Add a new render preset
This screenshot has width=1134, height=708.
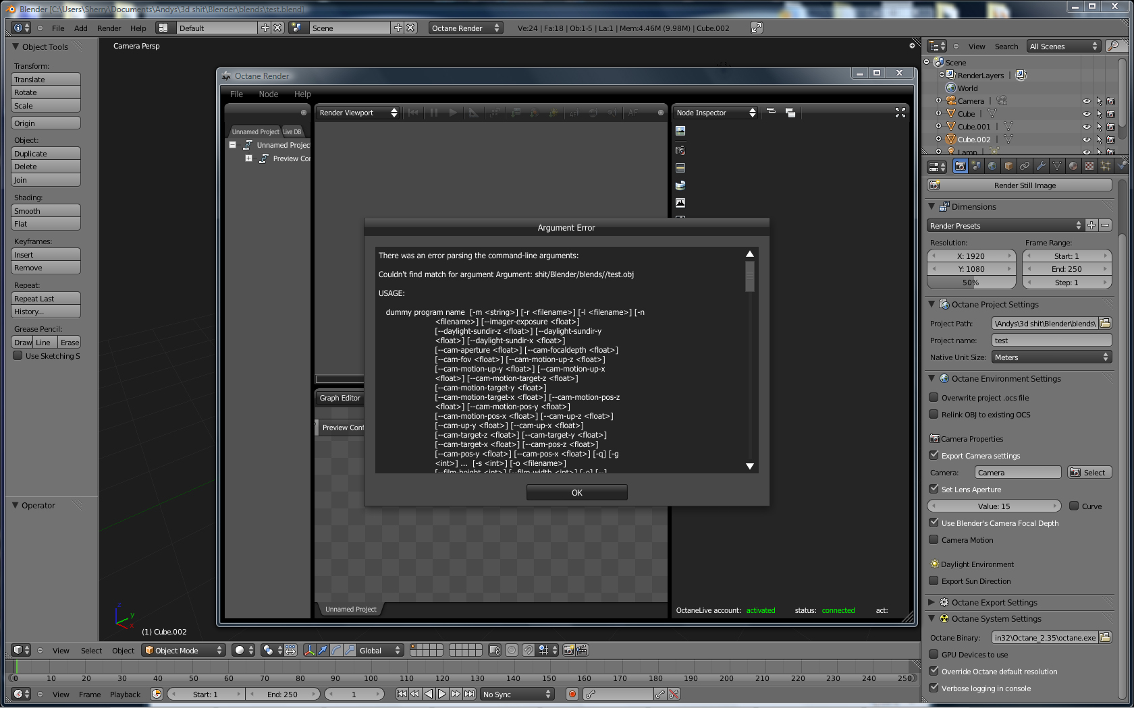(x=1091, y=225)
